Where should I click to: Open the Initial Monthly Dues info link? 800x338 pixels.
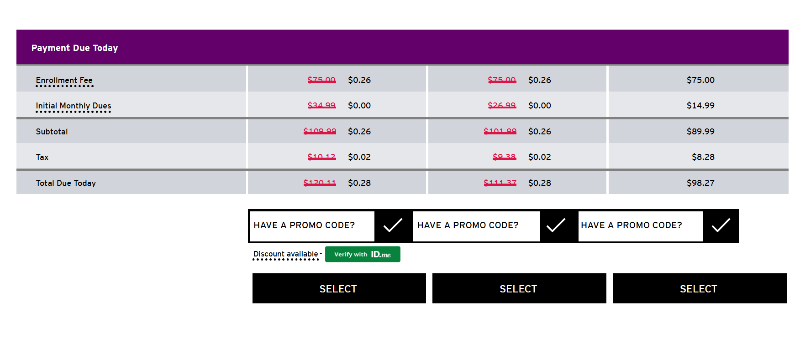point(74,106)
